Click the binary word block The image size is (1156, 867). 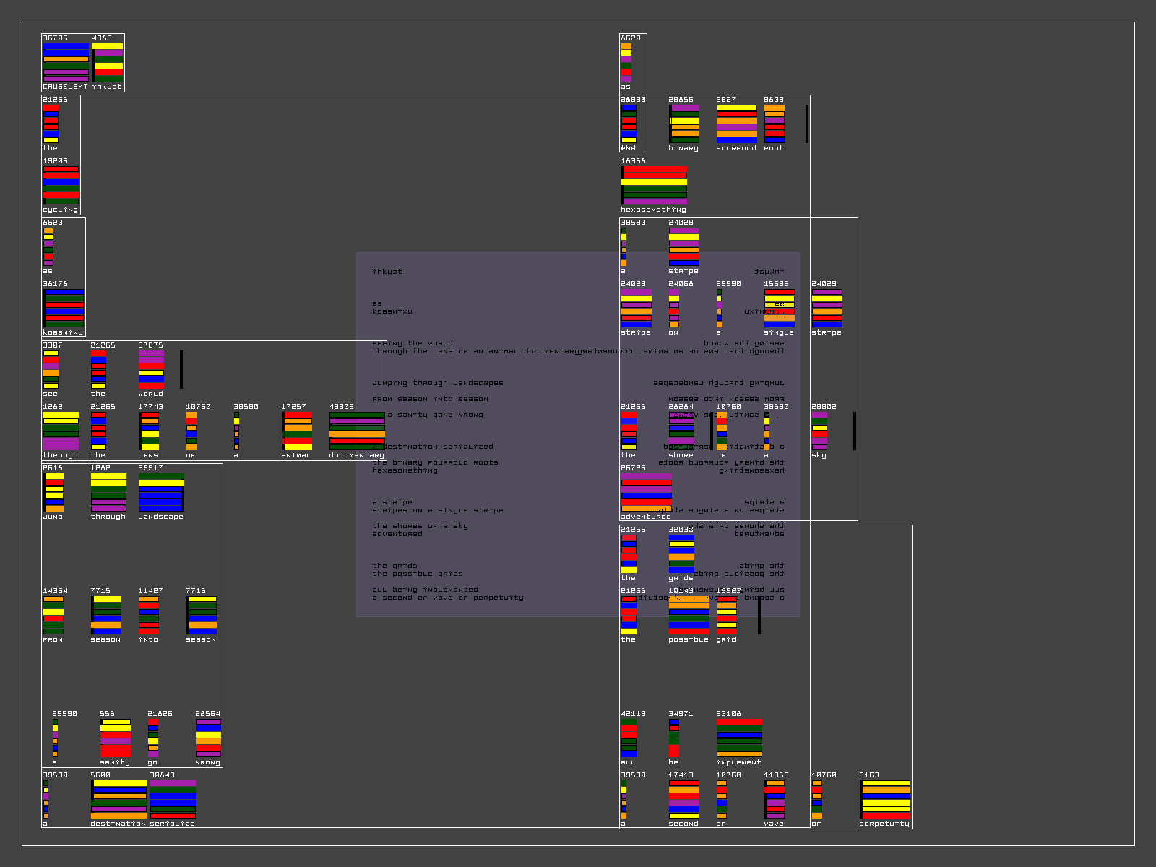(684, 124)
